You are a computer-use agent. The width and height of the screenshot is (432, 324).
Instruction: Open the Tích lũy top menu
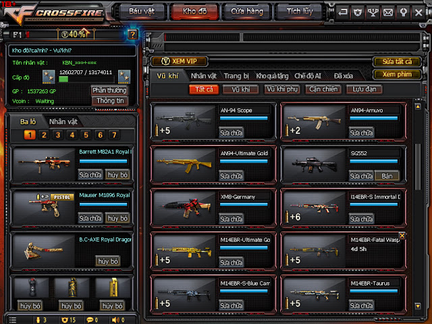pos(300,11)
